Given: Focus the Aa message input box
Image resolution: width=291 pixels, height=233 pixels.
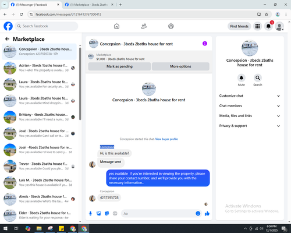Looking at the screenshot, I should coord(158,214).
